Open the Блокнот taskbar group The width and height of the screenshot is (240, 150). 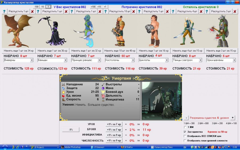[x=104, y=147]
